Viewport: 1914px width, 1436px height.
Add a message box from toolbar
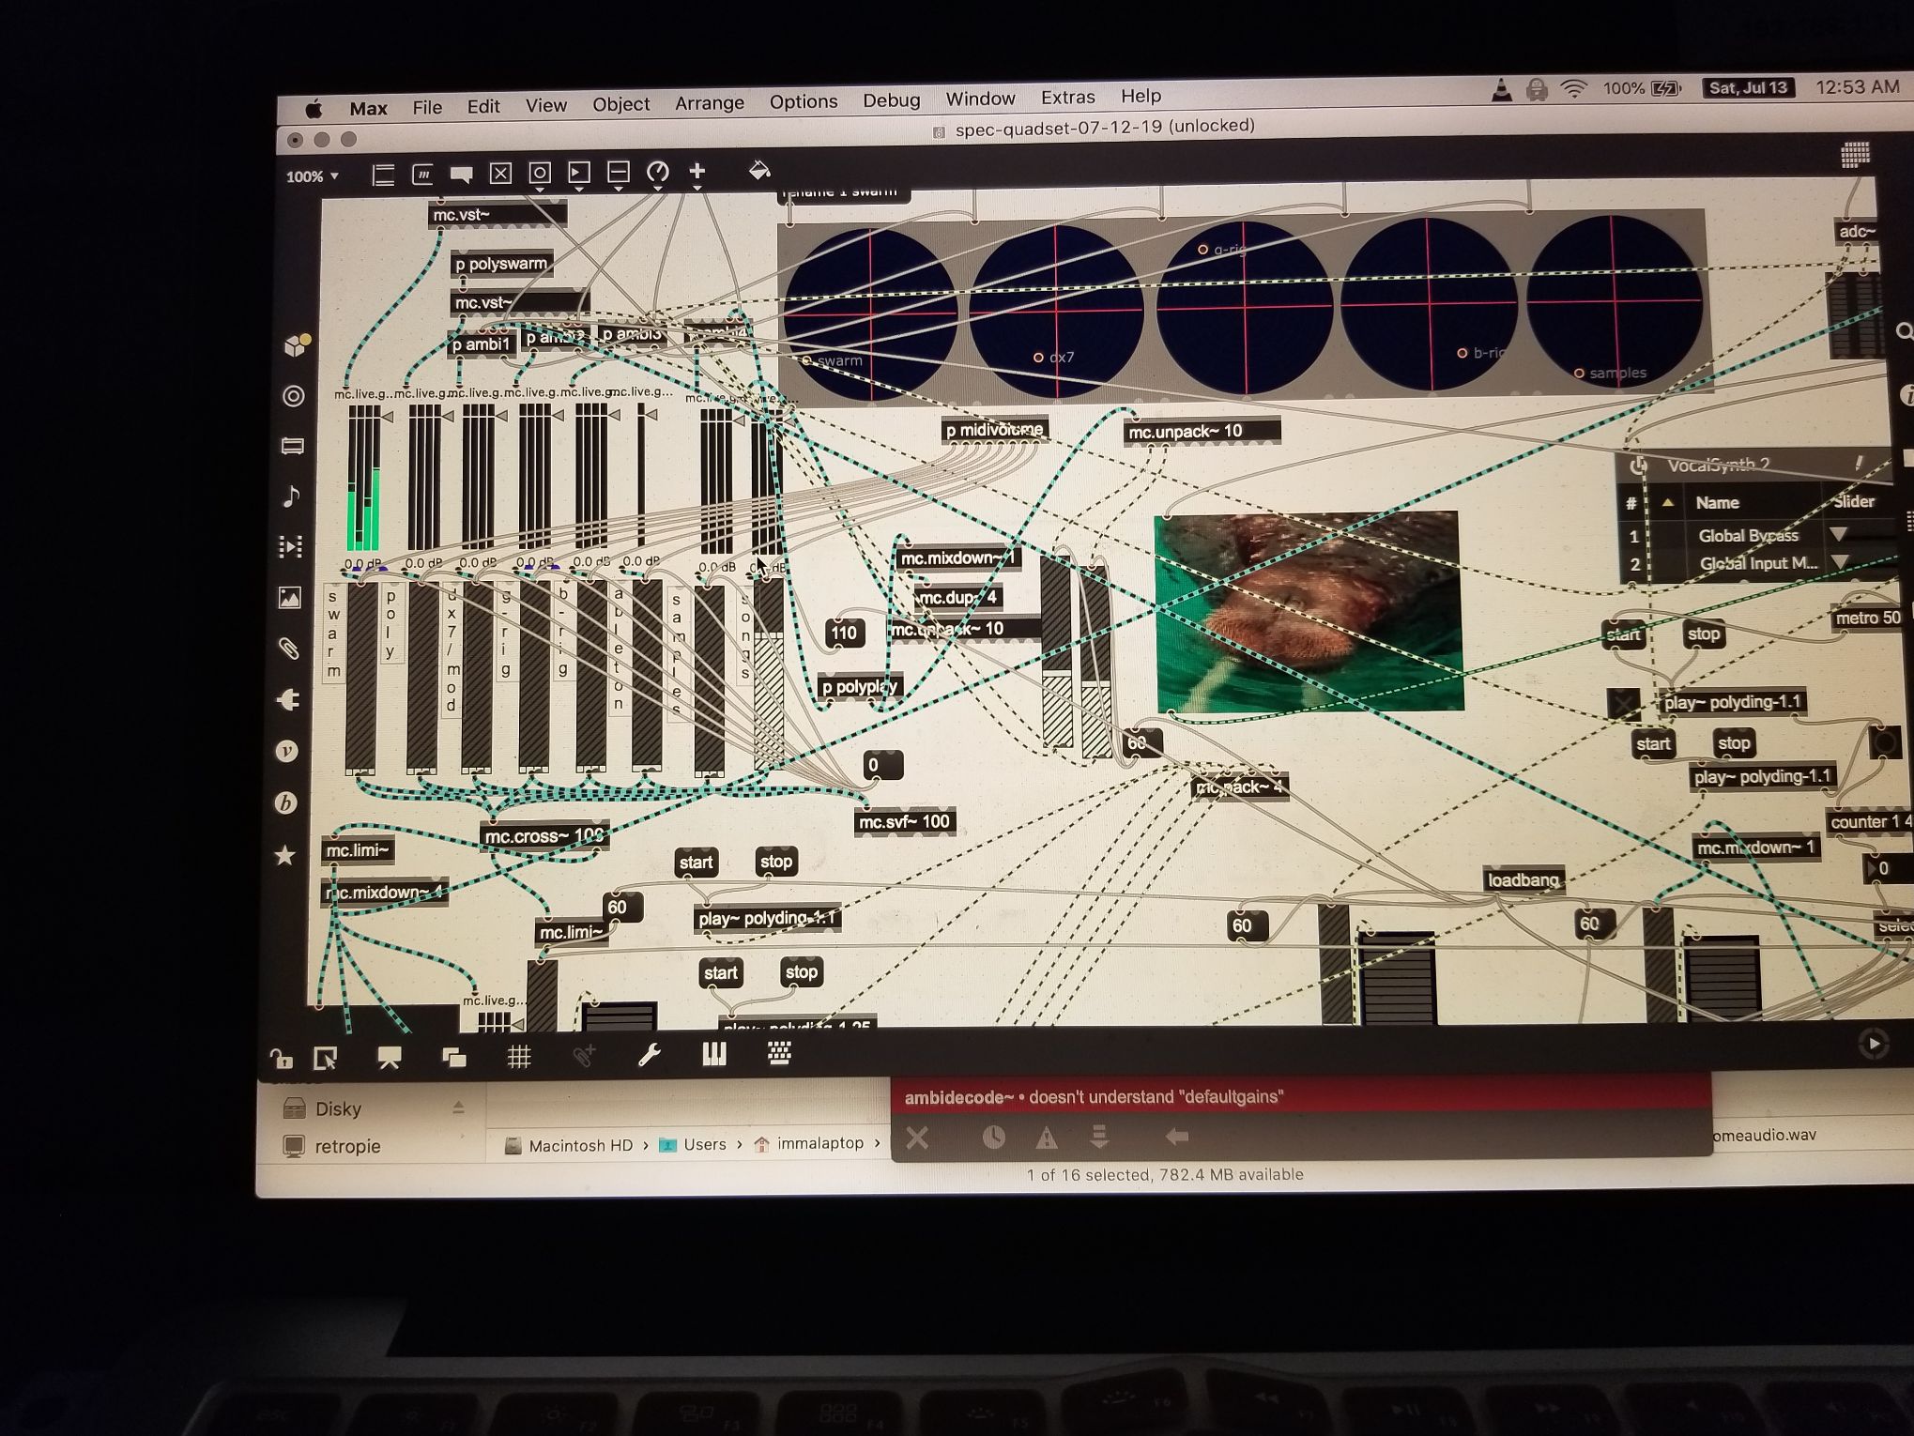(x=421, y=175)
